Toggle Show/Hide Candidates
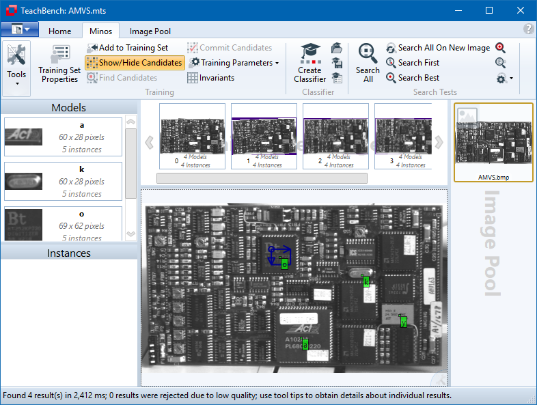Image resolution: width=537 pixels, height=405 pixels. click(x=135, y=63)
